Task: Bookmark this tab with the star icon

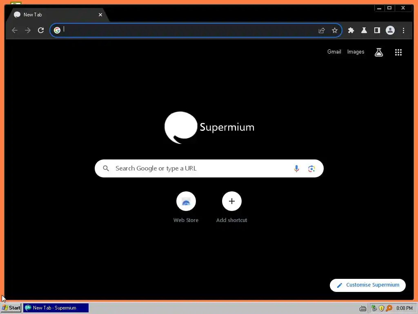Action: 335,30
